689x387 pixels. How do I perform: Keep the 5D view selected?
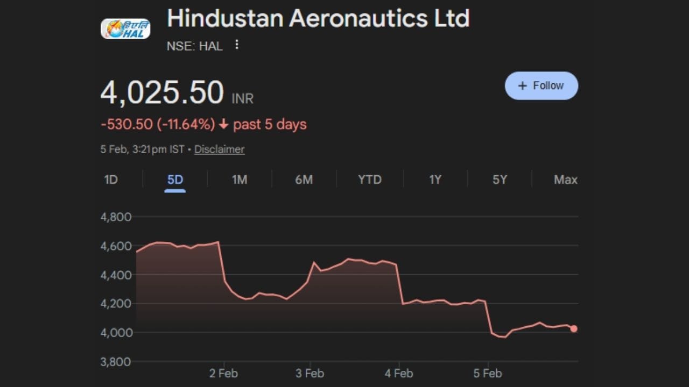174,180
